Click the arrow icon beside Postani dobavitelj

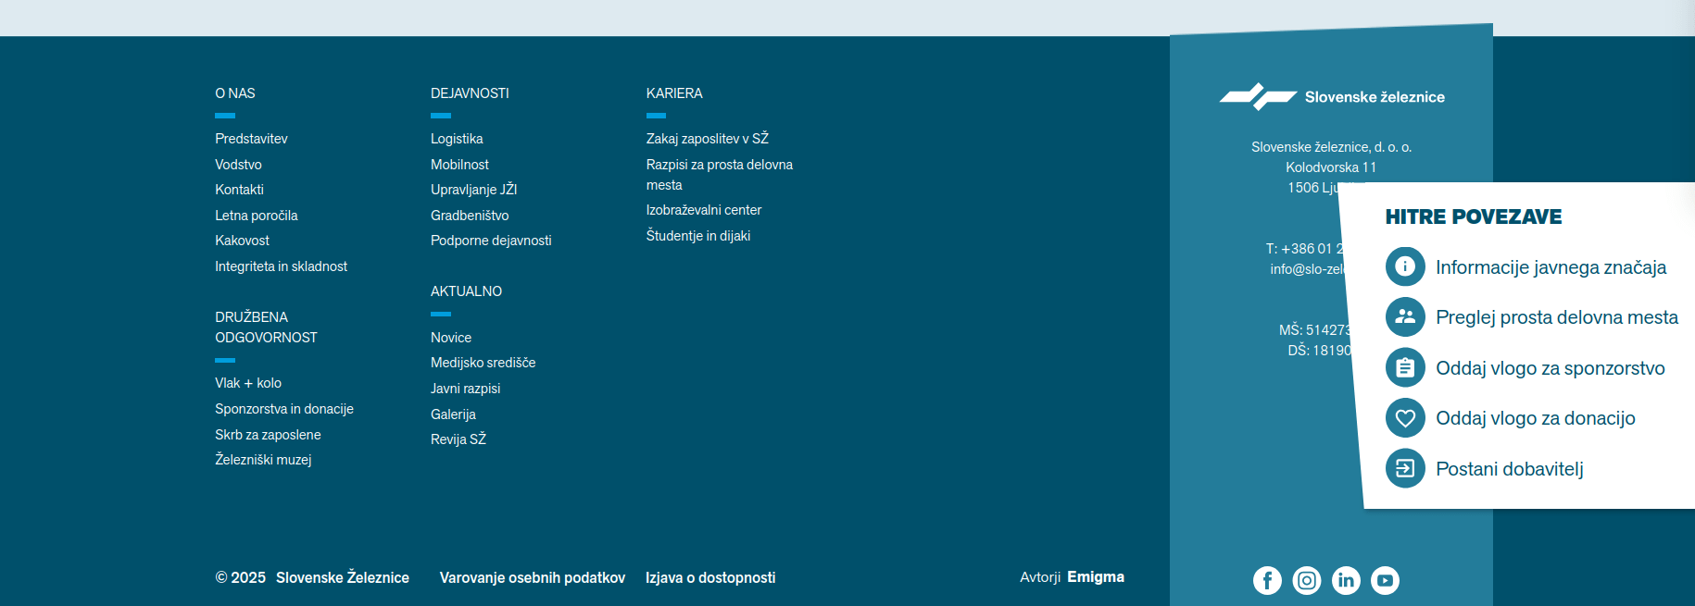click(x=1405, y=468)
